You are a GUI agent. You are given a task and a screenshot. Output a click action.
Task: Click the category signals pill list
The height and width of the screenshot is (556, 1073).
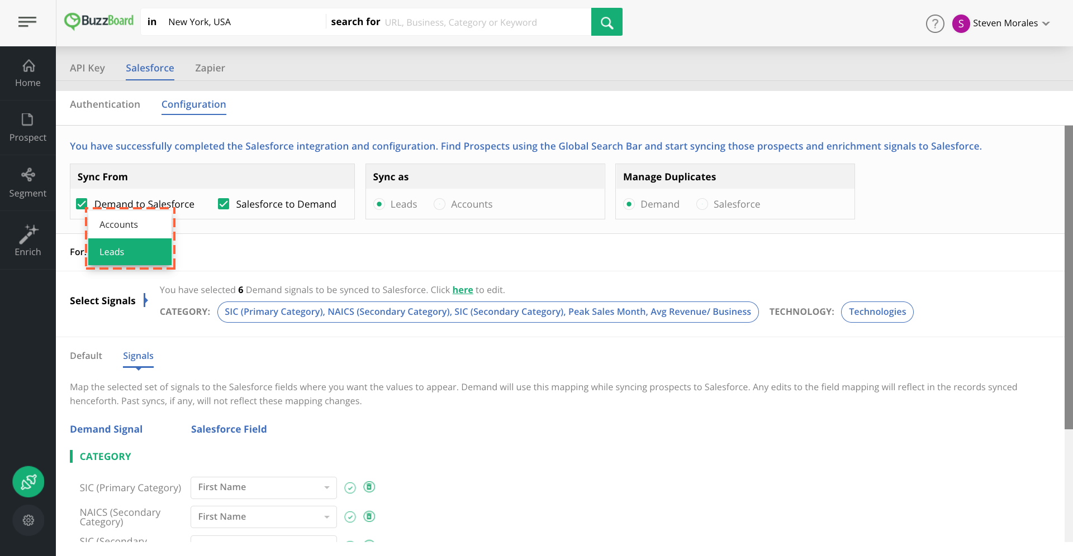click(x=488, y=312)
